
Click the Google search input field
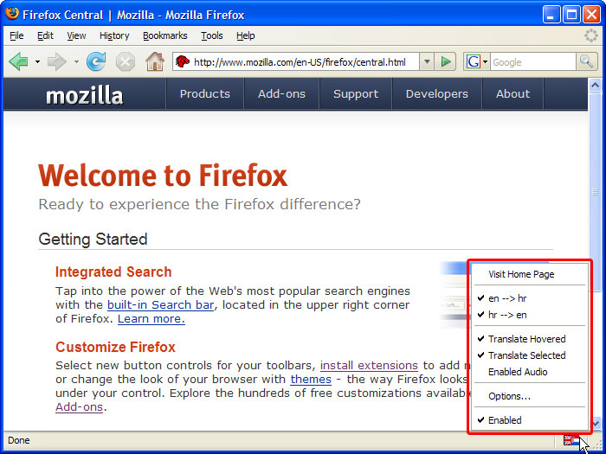coord(533,61)
